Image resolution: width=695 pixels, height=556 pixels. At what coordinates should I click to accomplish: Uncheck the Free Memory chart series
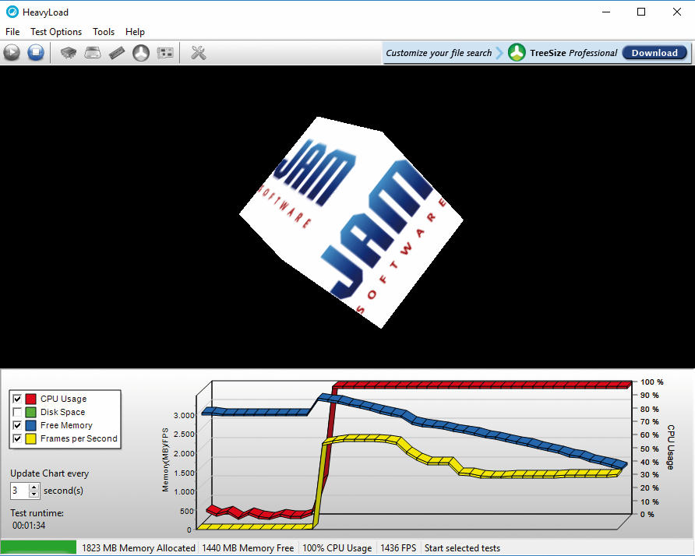click(17, 425)
